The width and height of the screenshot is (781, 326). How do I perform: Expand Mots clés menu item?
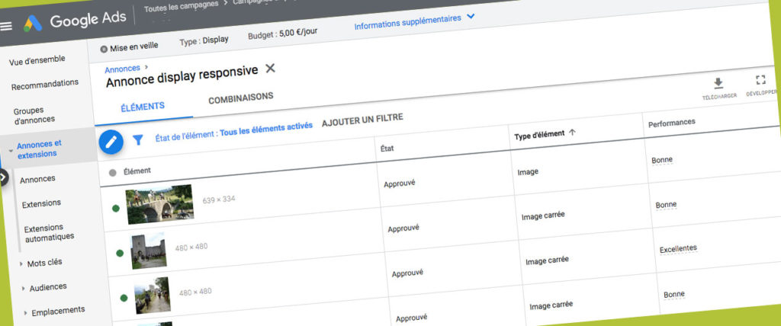pyautogui.click(x=21, y=264)
